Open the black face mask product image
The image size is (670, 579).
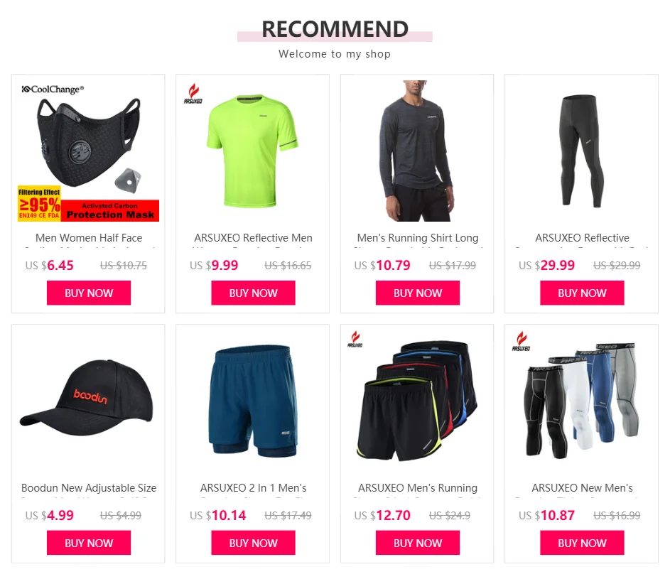(88, 151)
